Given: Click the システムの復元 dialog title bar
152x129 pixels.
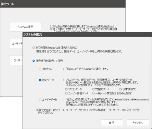Looking at the screenshot, I should pyautogui.click(x=87, y=35).
